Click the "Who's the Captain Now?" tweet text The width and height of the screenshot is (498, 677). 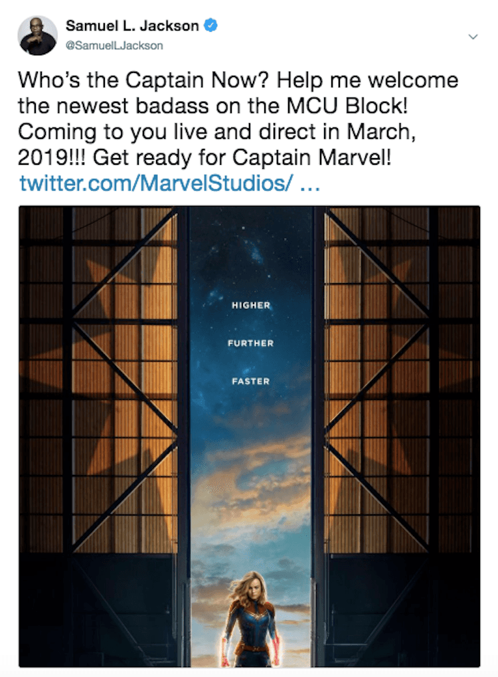coord(143,80)
